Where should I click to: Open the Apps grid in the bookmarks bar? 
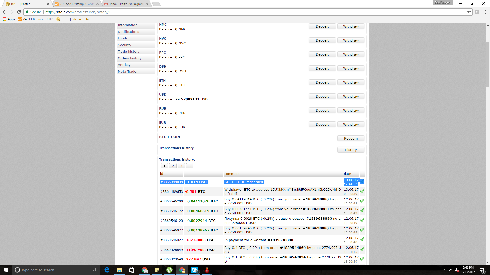[x=9, y=19]
